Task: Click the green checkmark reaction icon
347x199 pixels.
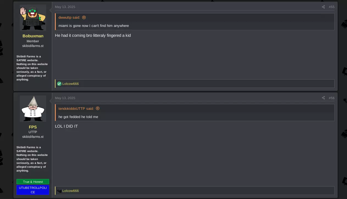Action: click(59, 84)
